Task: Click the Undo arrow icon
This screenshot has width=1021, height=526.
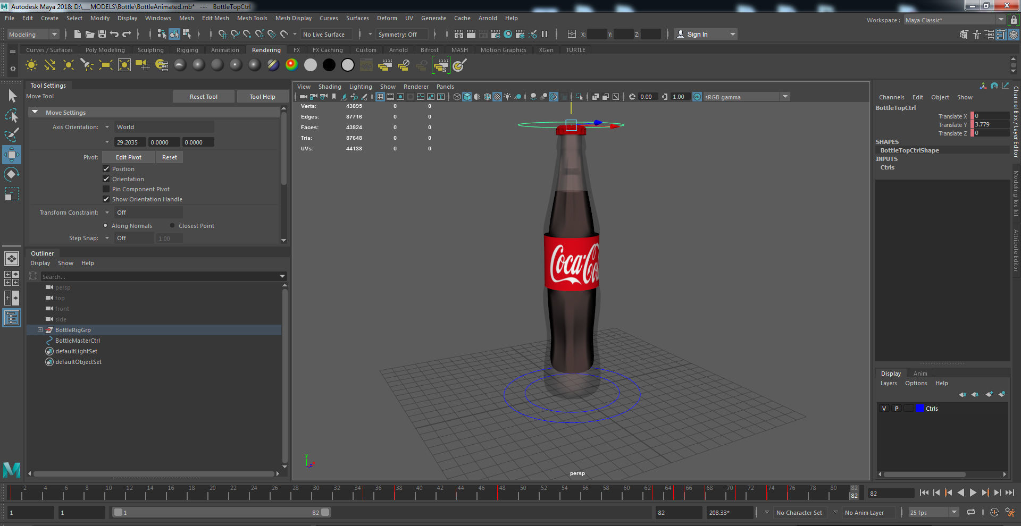Action: (x=114, y=34)
